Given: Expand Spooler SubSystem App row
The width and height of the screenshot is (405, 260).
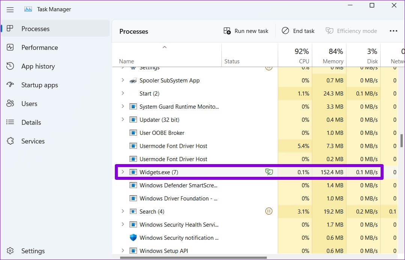Looking at the screenshot, I should tap(123, 80).
